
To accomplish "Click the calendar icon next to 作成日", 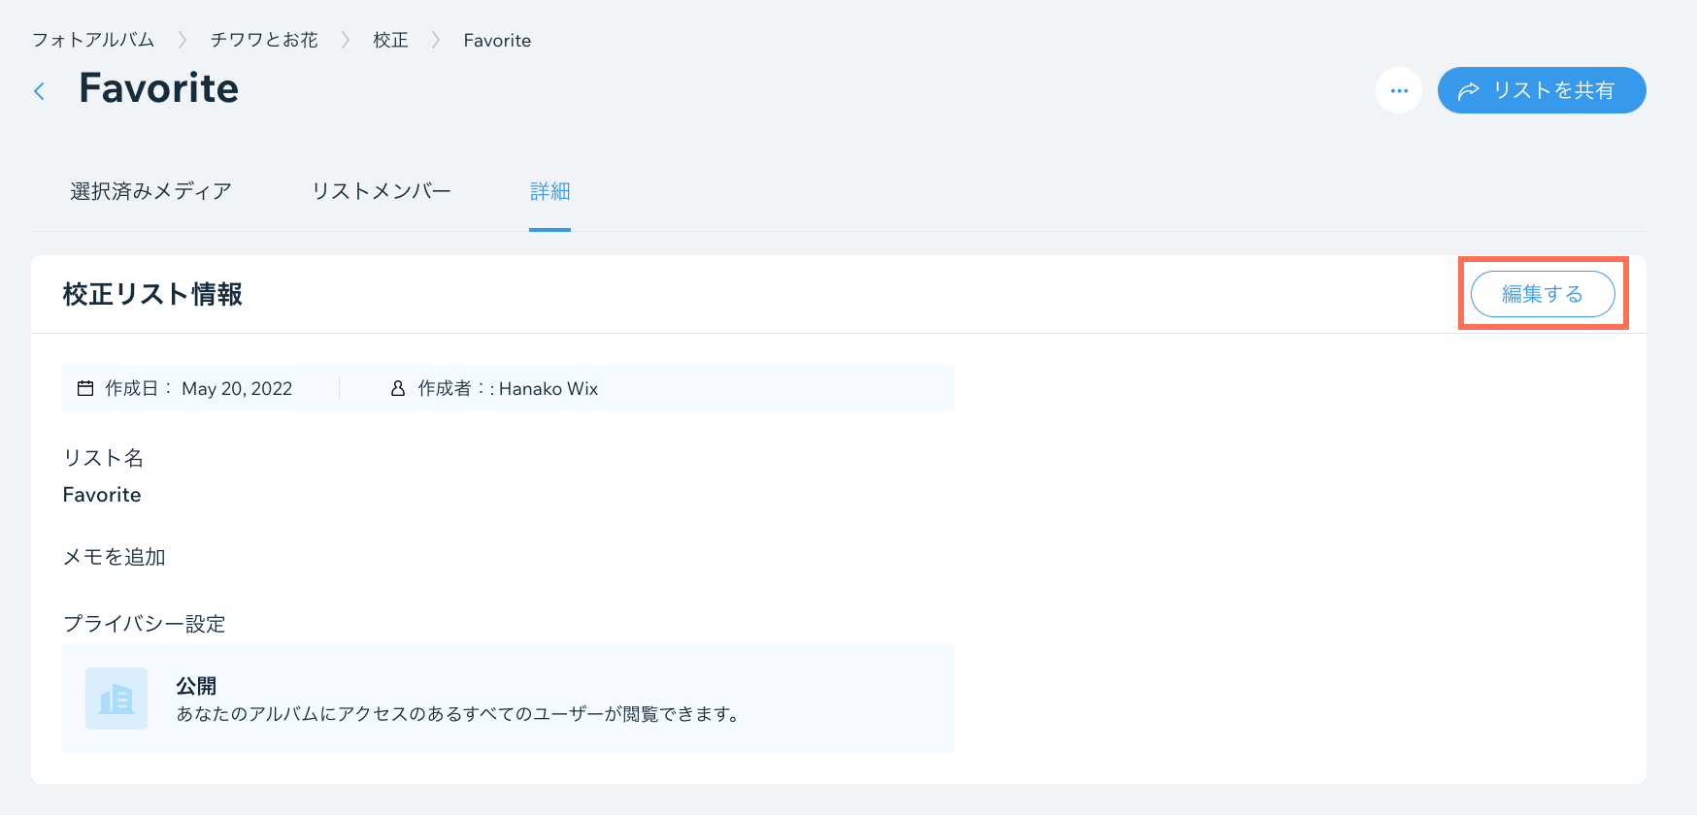I will click(85, 388).
